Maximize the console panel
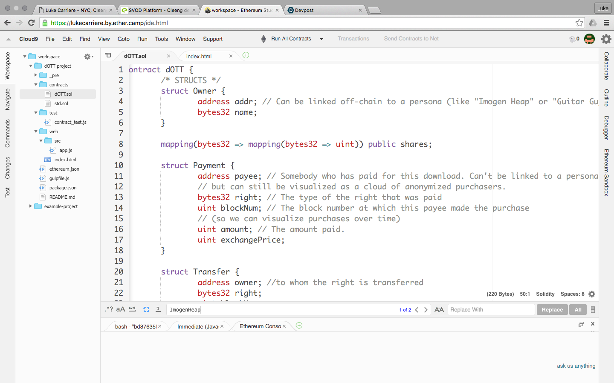Viewport: 614px width, 383px height. (x=581, y=324)
